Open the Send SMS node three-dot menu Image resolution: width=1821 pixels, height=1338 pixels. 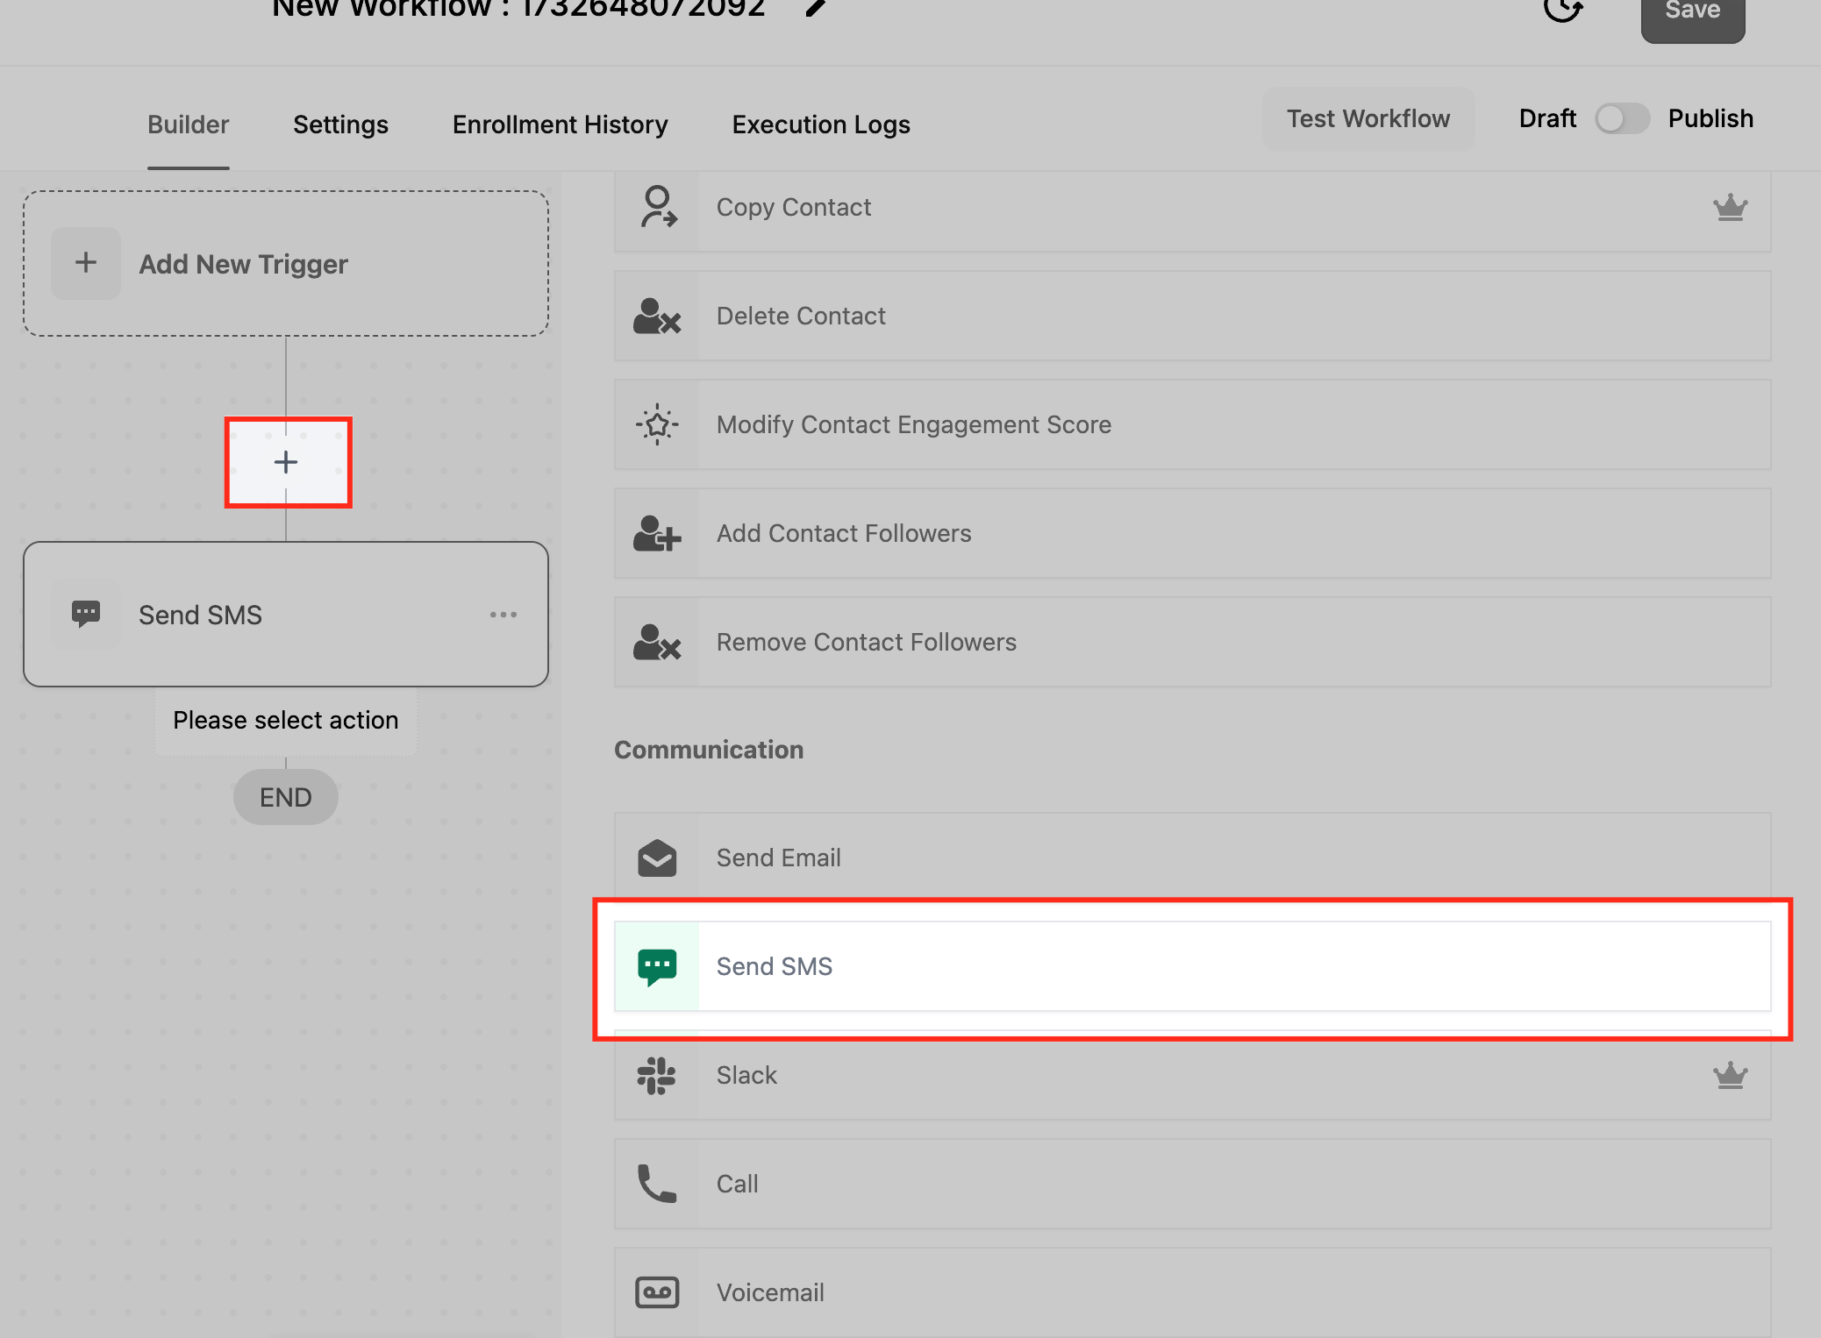(503, 615)
